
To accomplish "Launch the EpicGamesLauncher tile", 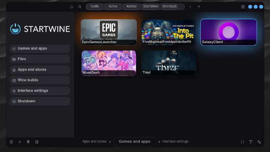I will [109, 32].
